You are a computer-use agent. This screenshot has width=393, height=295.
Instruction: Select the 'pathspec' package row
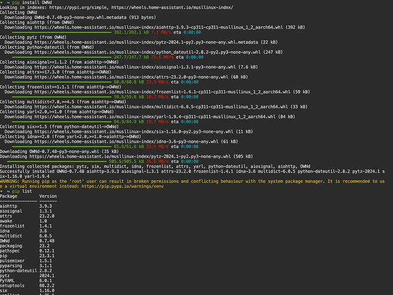point(27,251)
